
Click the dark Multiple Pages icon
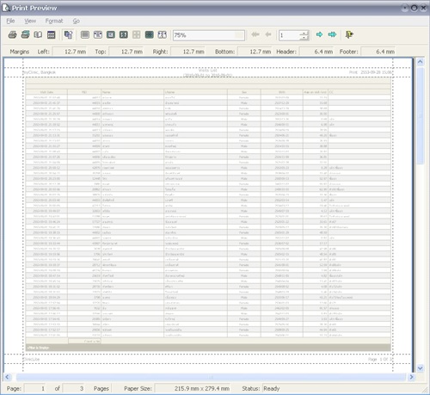tap(150, 34)
